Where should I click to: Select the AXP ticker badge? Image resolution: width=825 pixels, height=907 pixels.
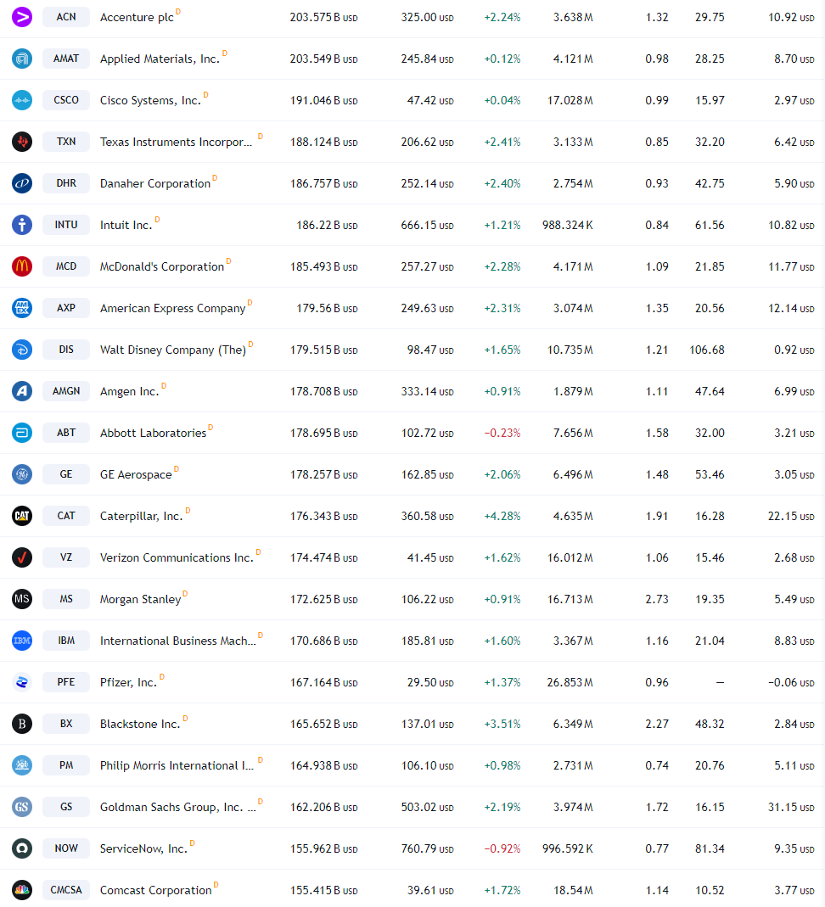coord(66,308)
